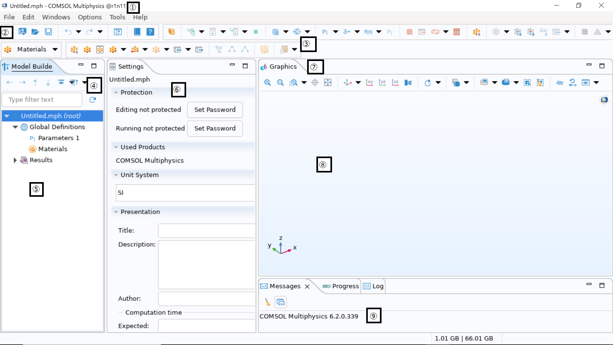Switch to the YZ view in Graphics
The height and width of the screenshot is (345, 613).
(x=382, y=83)
